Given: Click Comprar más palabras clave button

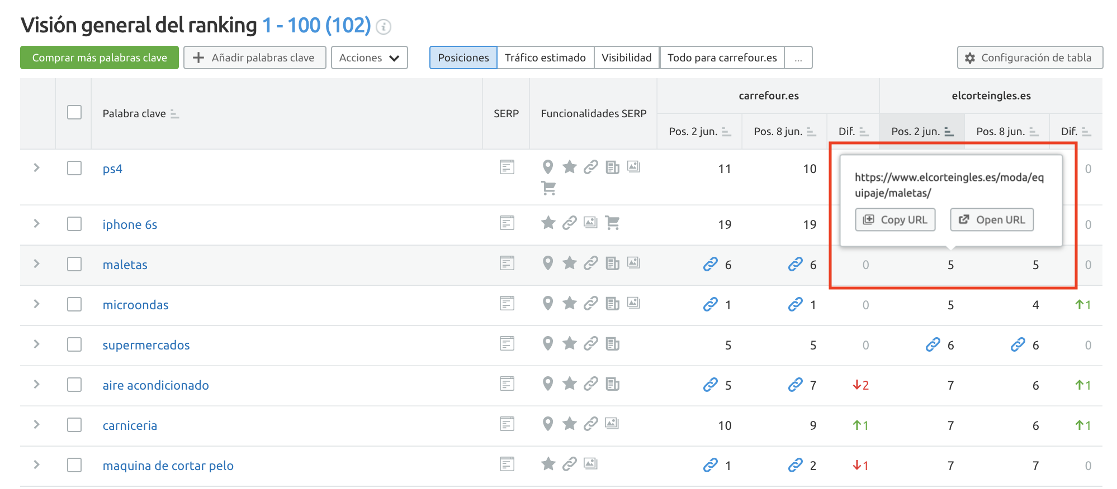Looking at the screenshot, I should pyautogui.click(x=100, y=57).
